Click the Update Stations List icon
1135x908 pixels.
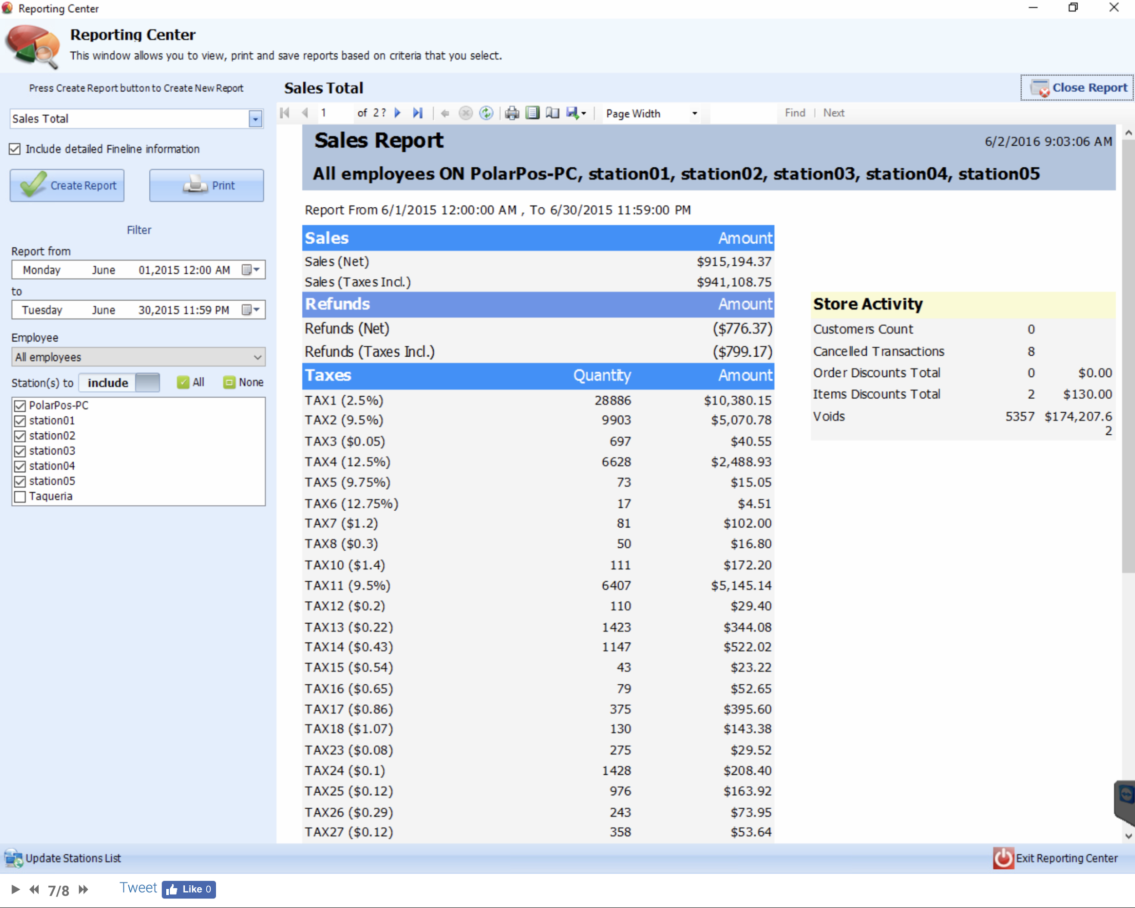coord(13,858)
